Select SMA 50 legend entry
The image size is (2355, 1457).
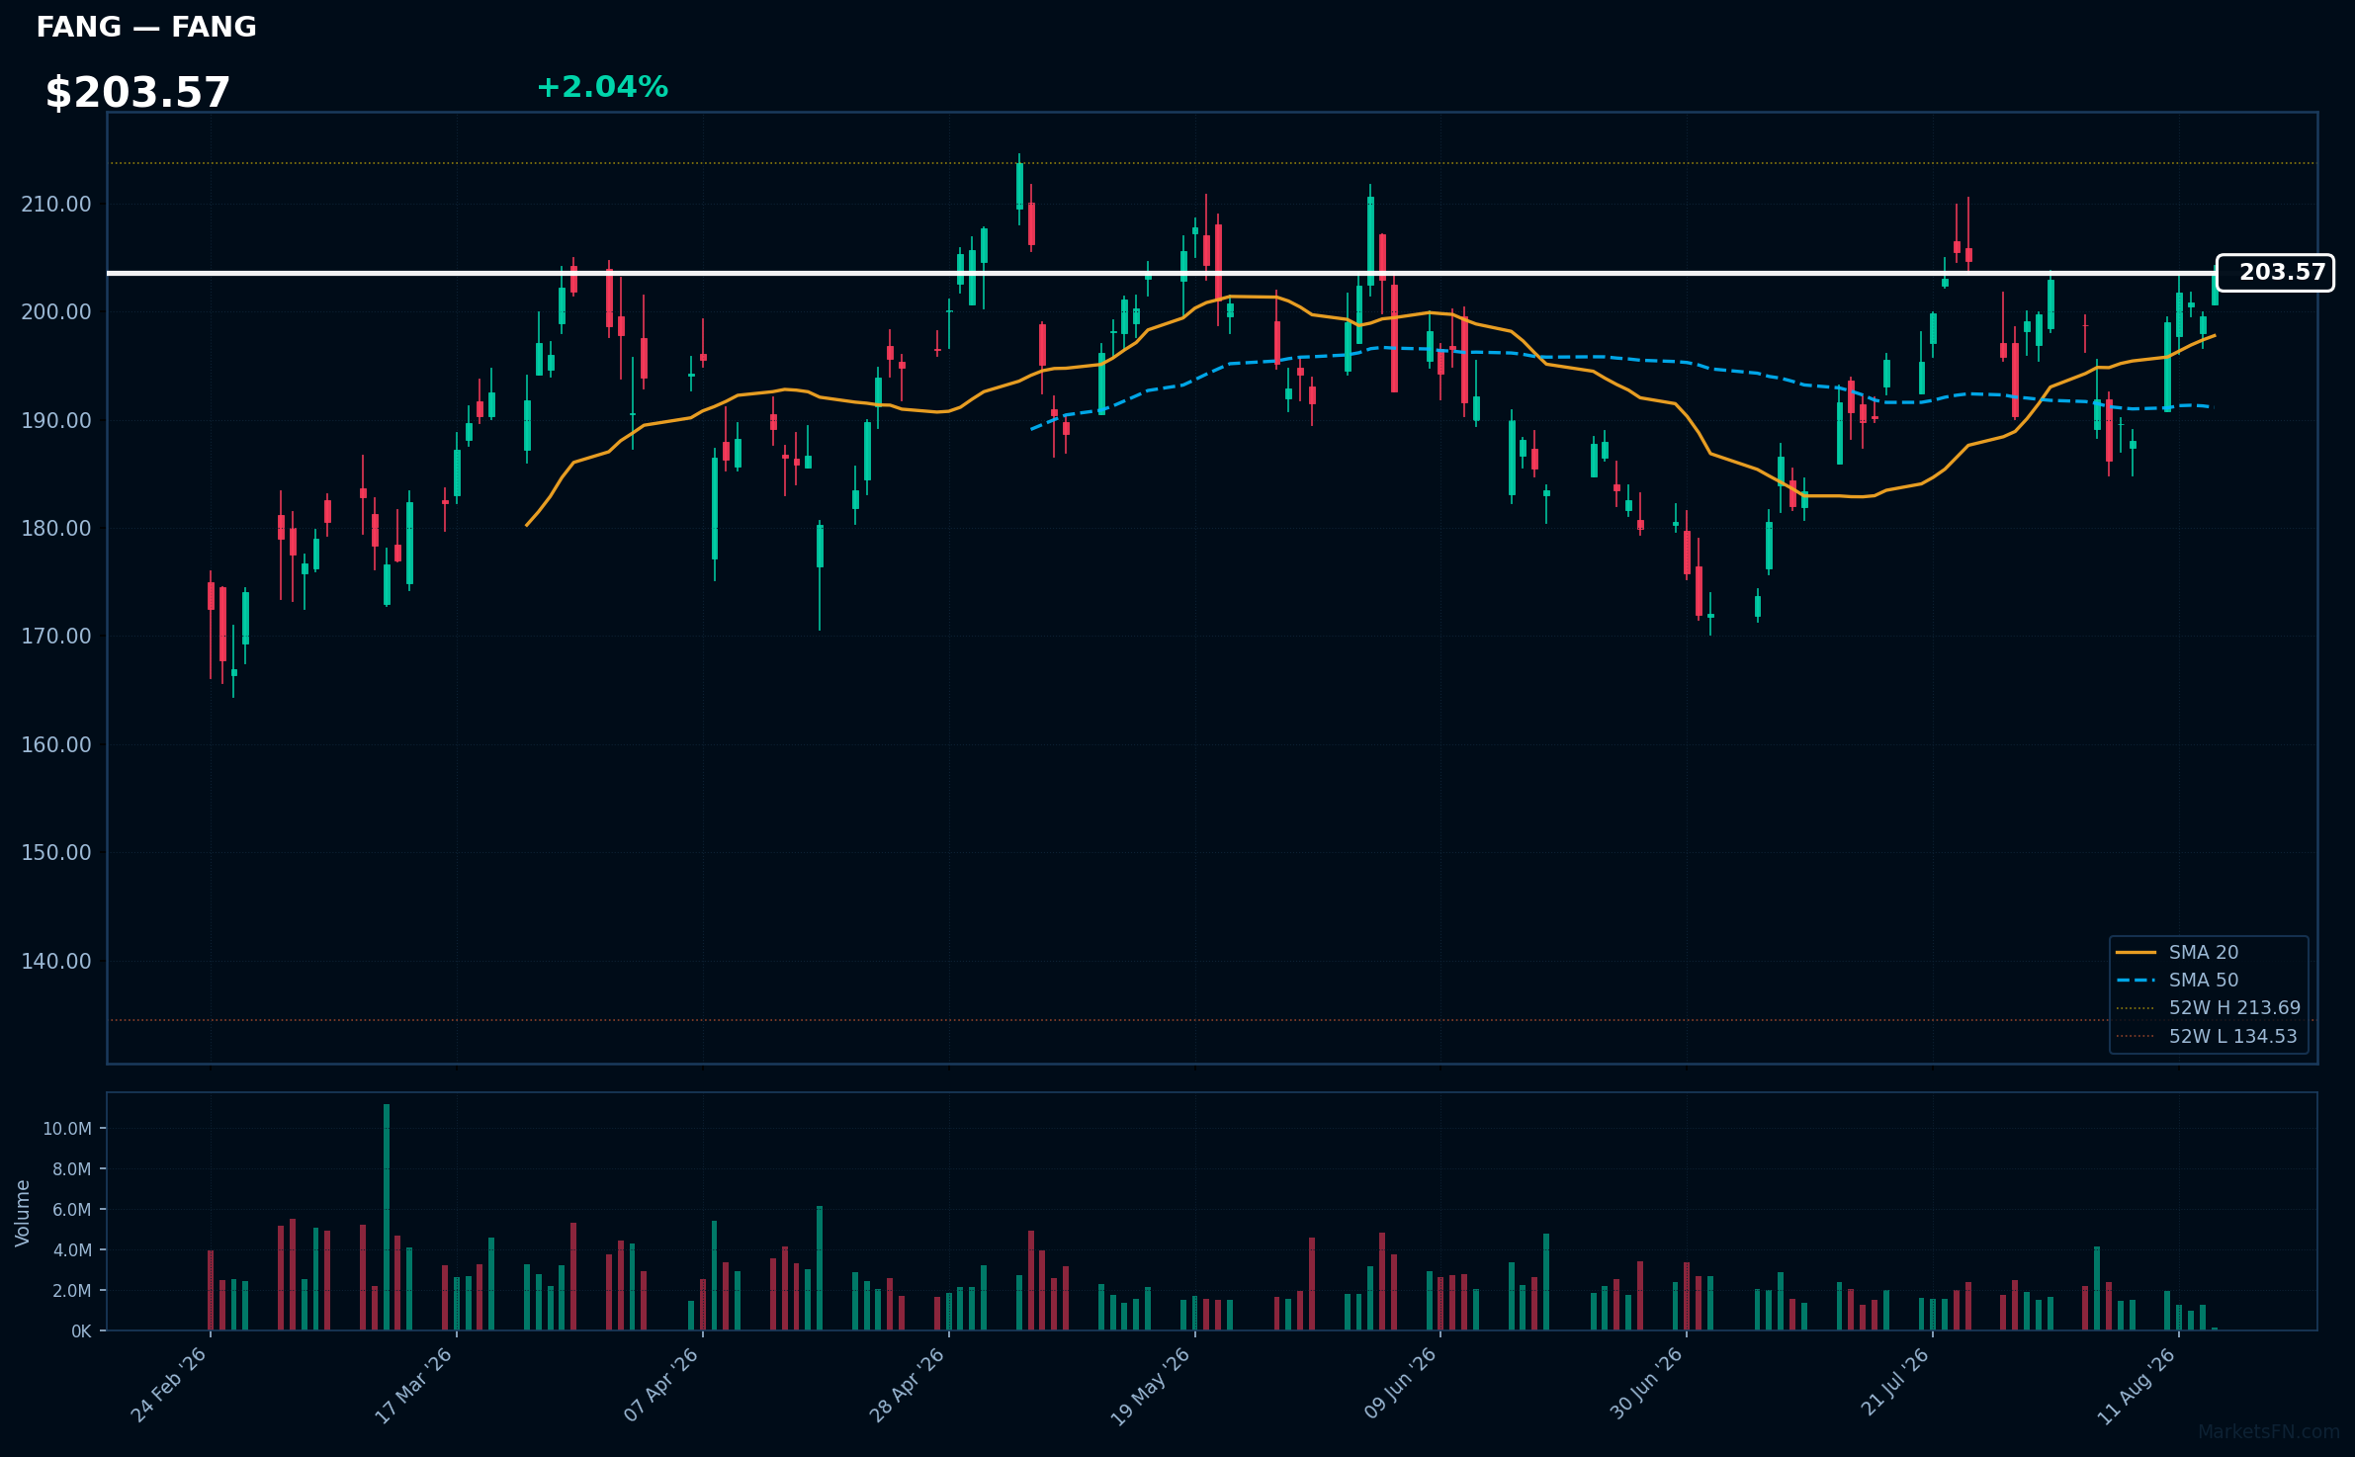(x=2203, y=981)
